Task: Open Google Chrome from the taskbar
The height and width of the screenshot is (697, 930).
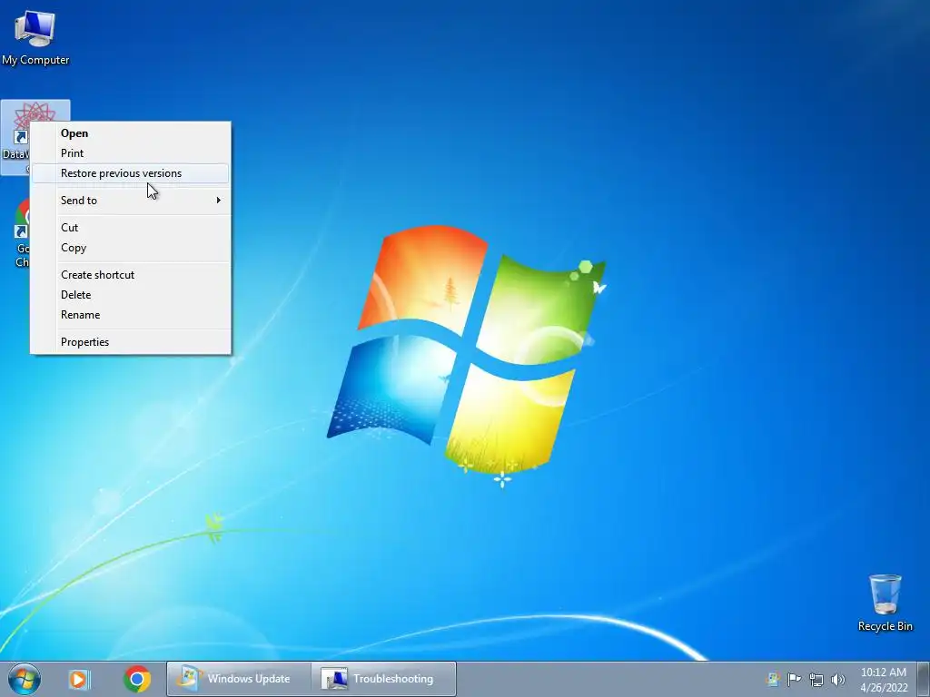Action: (x=137, y=679)
